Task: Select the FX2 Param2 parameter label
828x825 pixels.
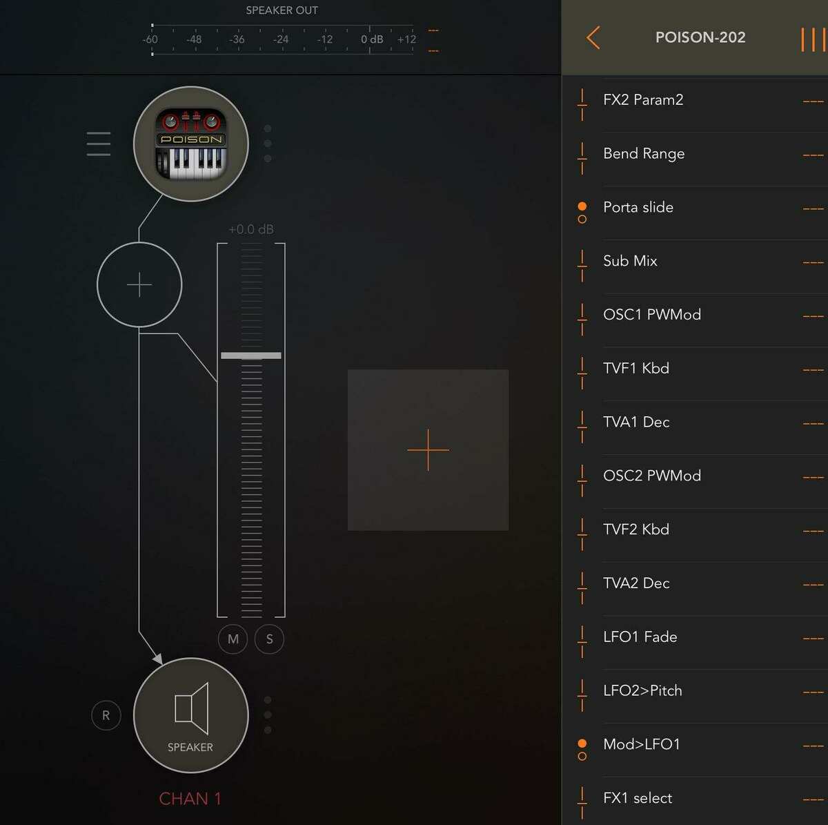Action: coord(643,99)
